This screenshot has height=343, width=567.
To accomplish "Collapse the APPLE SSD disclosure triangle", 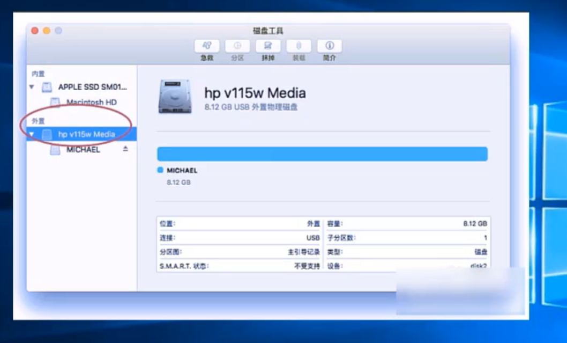I will tap(32, 87).
